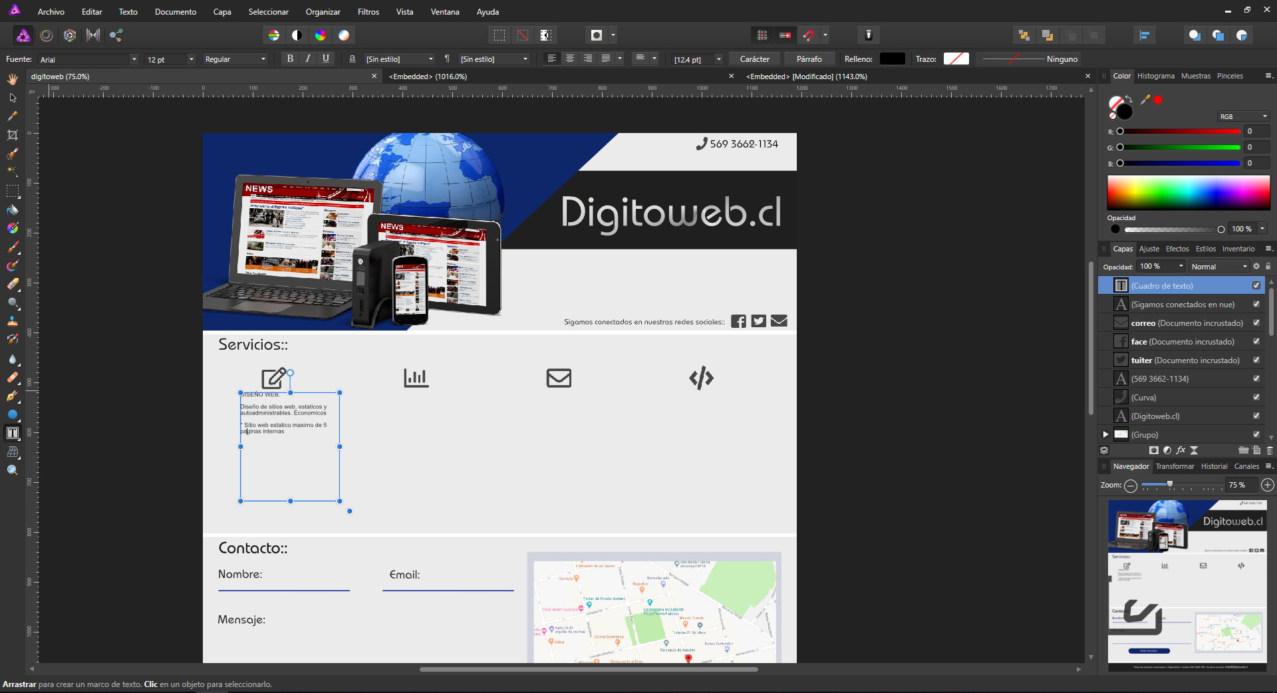
Task: Open the RGB color model dropdown
Action: coord(1243,116)
